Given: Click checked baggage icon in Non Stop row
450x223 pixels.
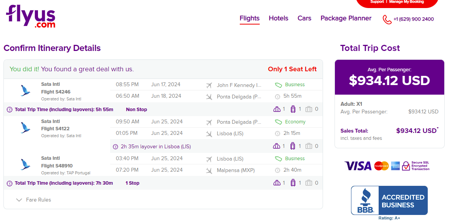Looking at the screenshot, I should (308, 109).
